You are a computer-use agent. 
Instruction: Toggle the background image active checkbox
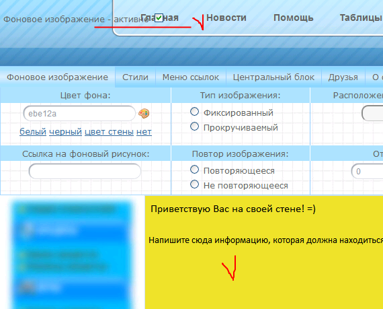click(x=159, y=18)
